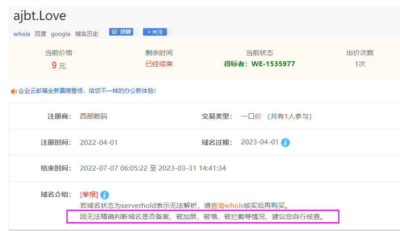
Task: Click the 企业云邮箱 announcement link
Action: [87, 91]
